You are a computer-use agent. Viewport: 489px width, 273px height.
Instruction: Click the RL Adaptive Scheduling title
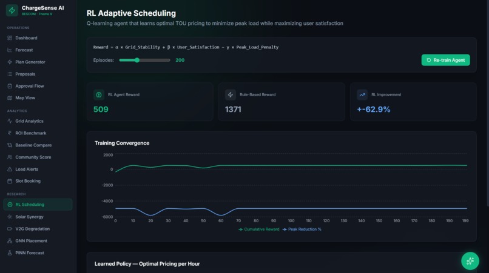131,13
